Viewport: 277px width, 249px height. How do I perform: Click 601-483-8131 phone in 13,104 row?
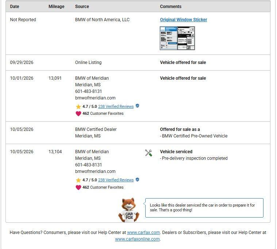click(x=88, y=165)
